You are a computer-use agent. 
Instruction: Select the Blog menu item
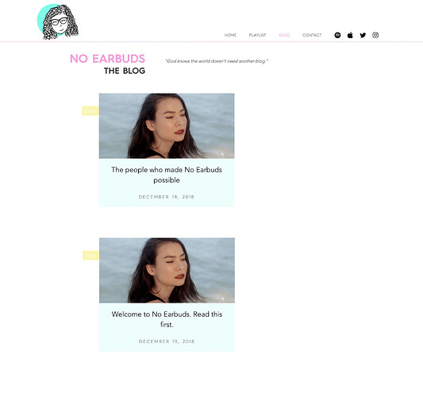coord(284,35)
